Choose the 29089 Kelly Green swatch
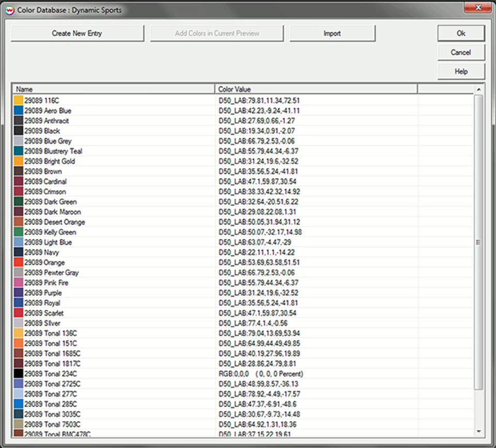The width and height of the screenshot is (496, 448). click(x=19, y=232)
